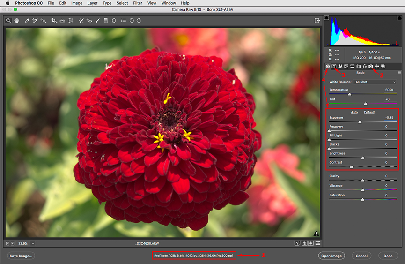Toggle full screen mode icon
This screenshot has width=405, height=264.
tap(317, 21)
